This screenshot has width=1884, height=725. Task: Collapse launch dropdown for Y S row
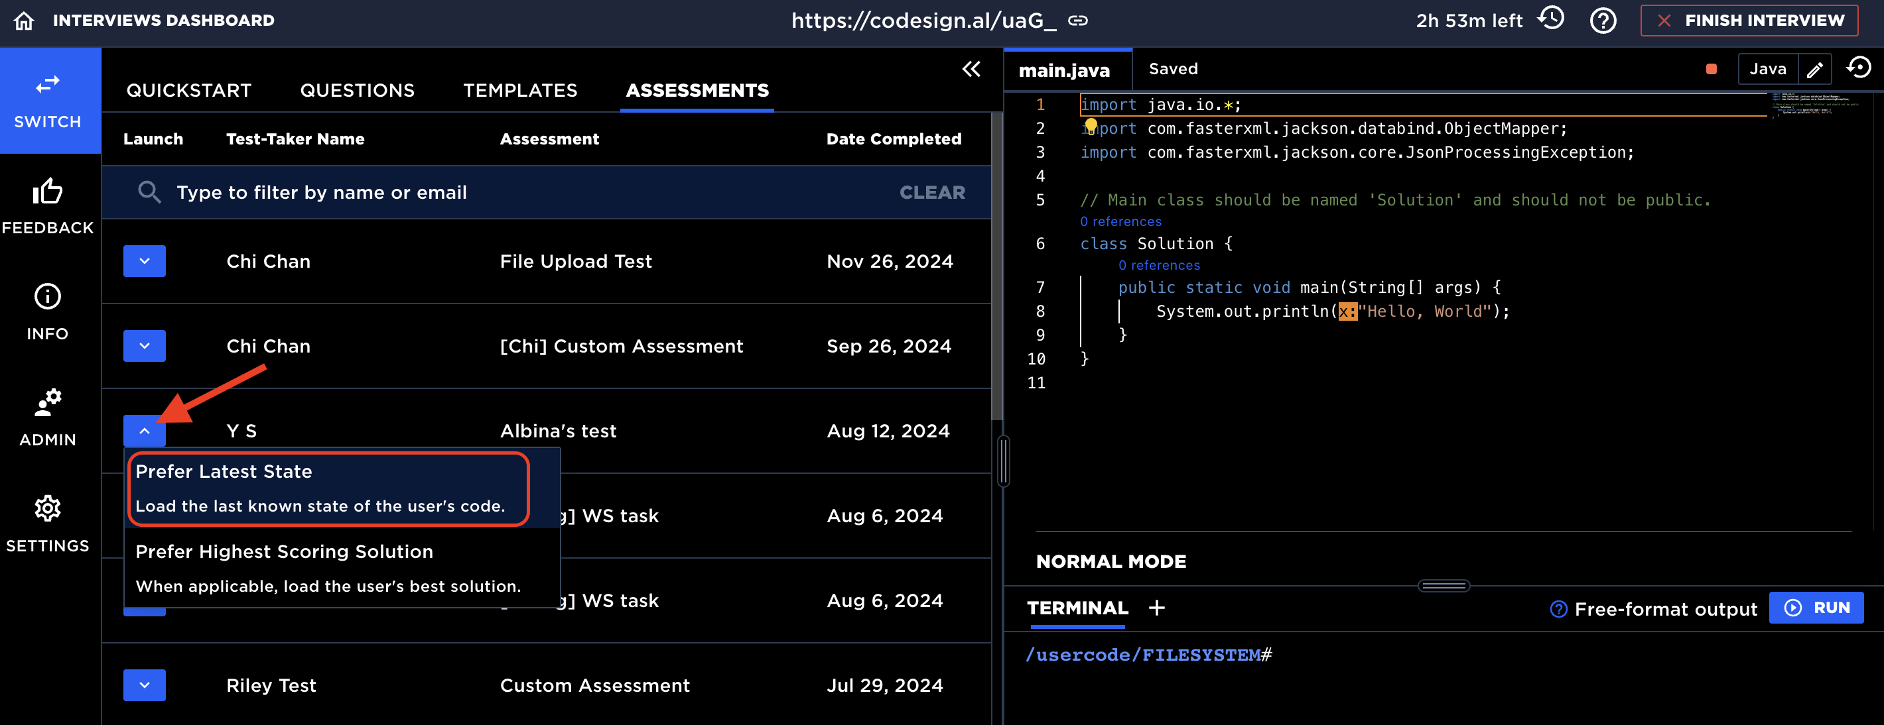[145, 431]
